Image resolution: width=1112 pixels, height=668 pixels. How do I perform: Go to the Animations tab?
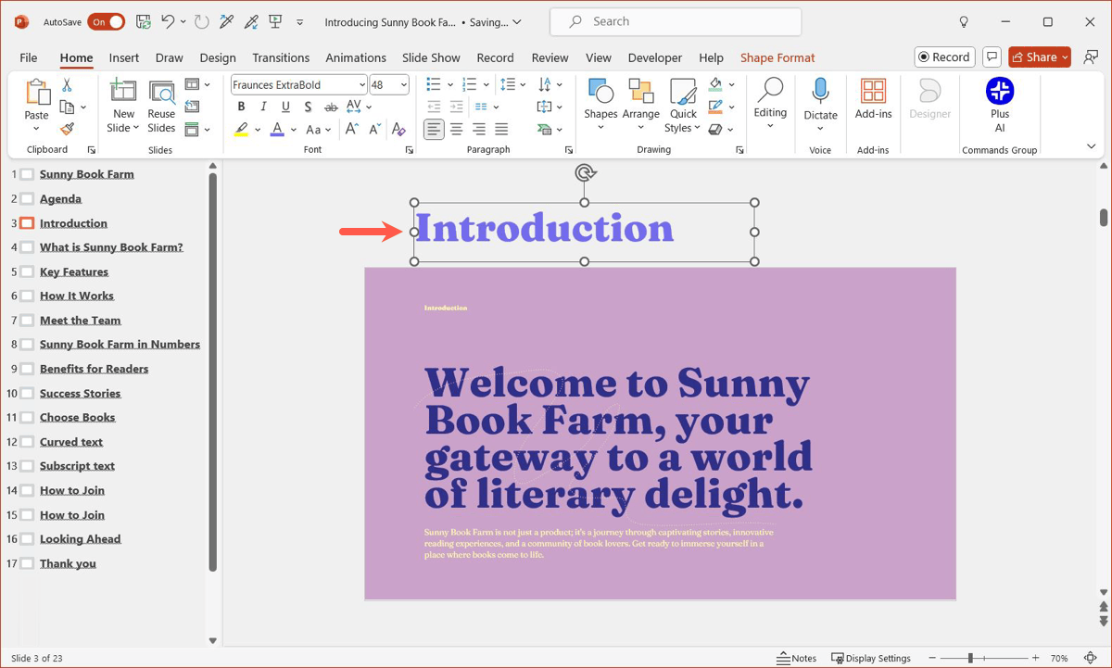click(356, 57)
